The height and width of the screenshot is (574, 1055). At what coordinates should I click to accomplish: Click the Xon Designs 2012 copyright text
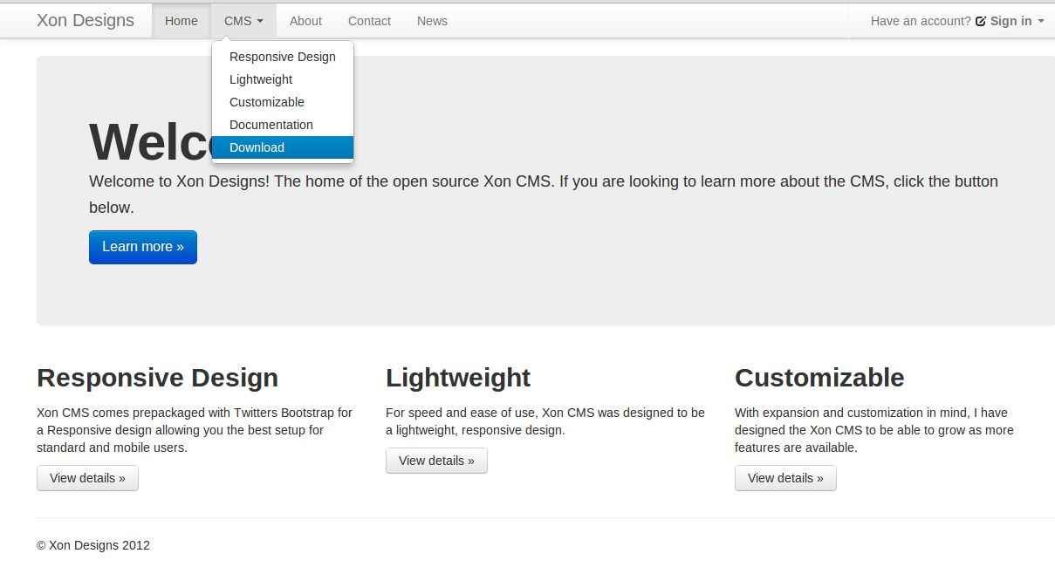92,544
